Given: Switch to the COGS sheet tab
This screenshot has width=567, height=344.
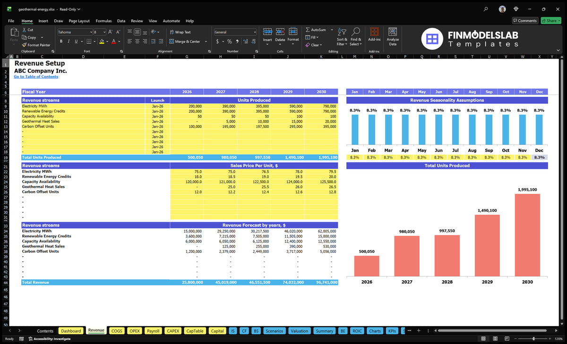Looking at the screenshot, I should 116,331.
